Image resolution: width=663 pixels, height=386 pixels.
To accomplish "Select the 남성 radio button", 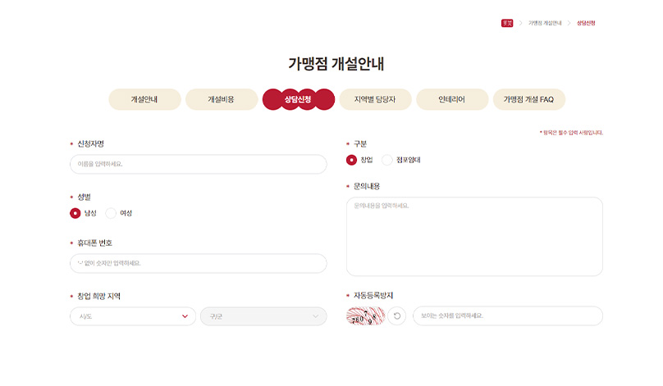I will pyautogui.click(x=75, y=213).
